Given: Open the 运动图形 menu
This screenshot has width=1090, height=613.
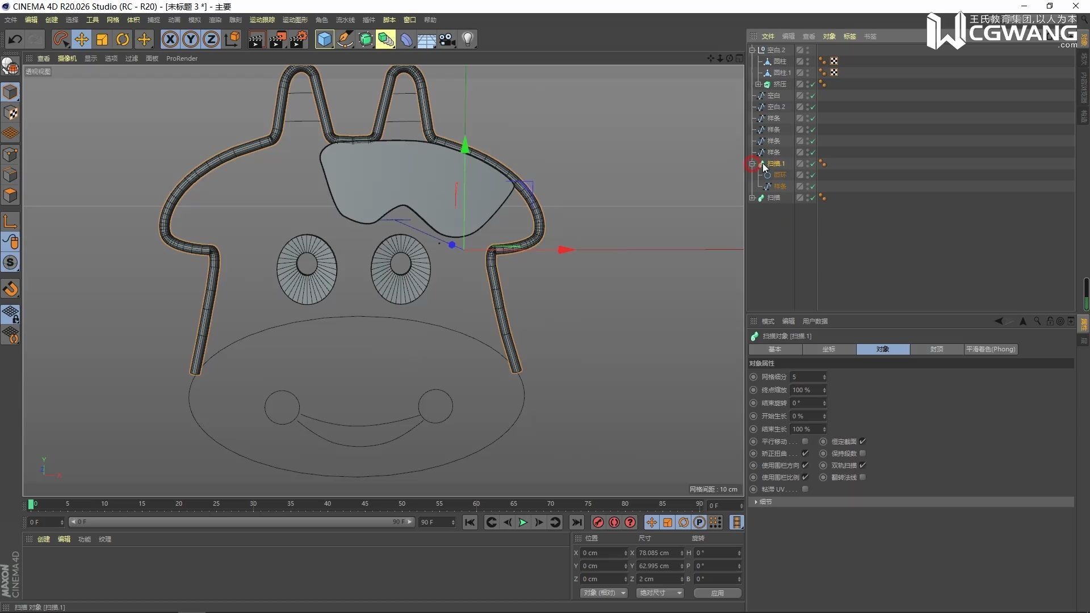Looking at the screenshot, I should (x=295, y=20).
